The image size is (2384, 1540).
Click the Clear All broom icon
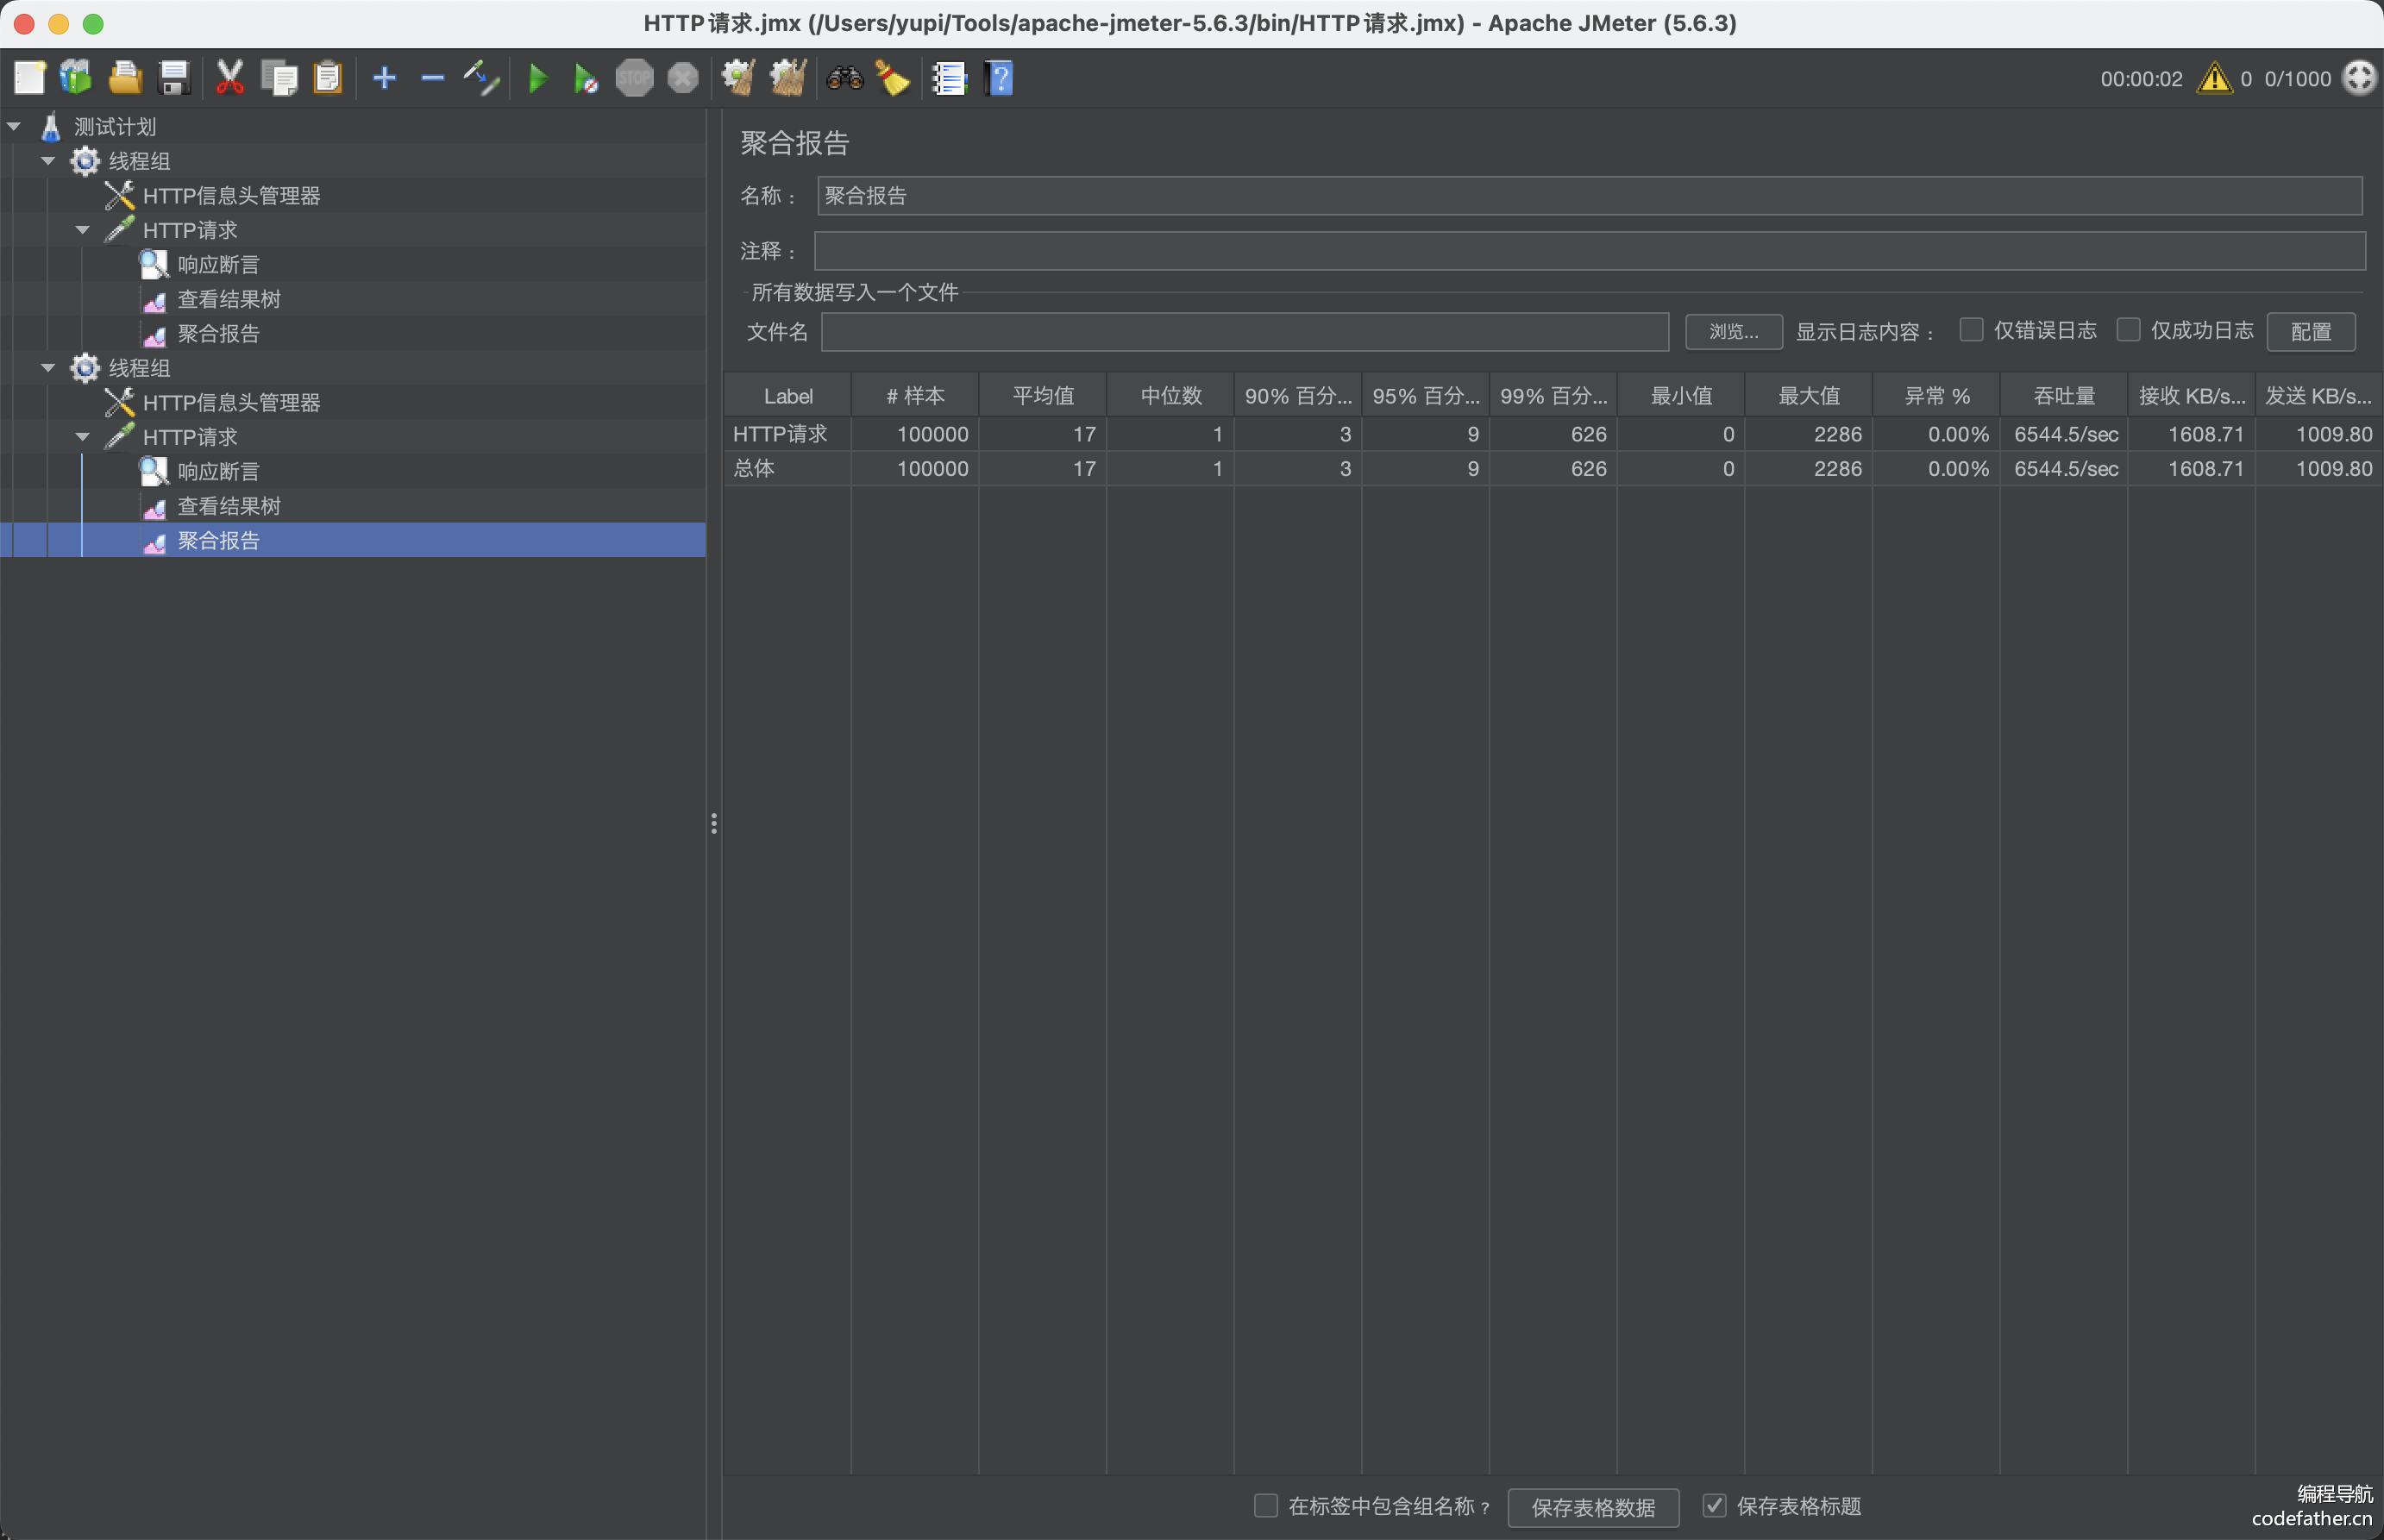point(788,78)
